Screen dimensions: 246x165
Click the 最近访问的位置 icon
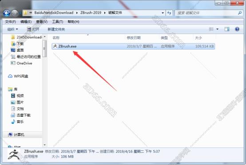pyautogui.click(x=13, y=57)
